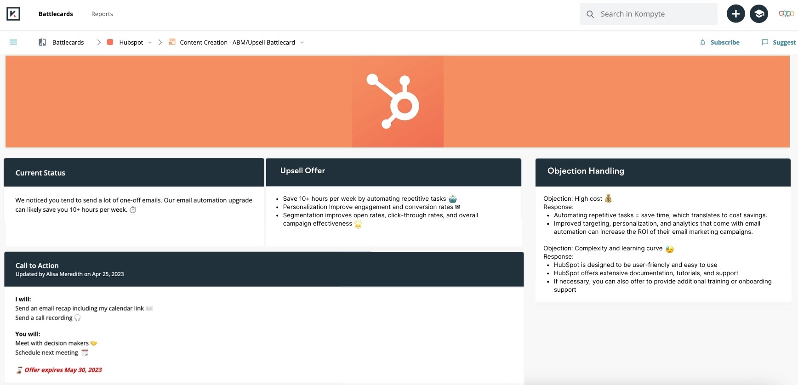Click the 'I will:' label
This screenshot has width=798, height=385.
(23, 299)
